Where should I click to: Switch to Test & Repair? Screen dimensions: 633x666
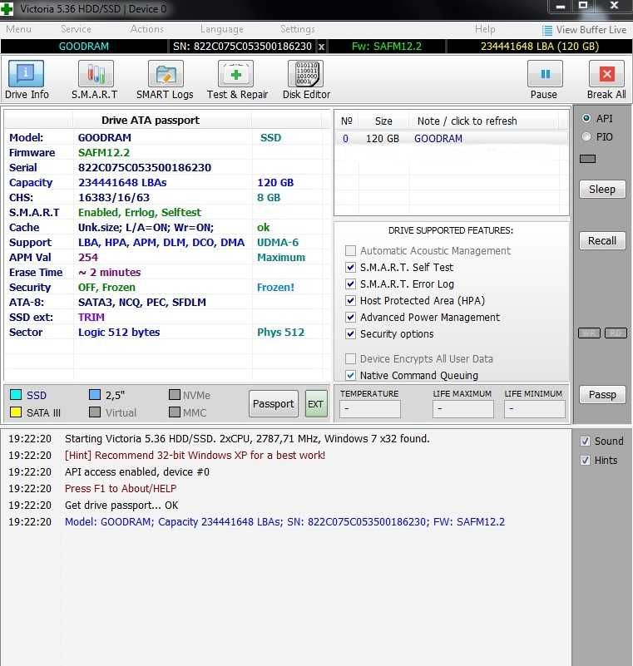pos(235,74)
